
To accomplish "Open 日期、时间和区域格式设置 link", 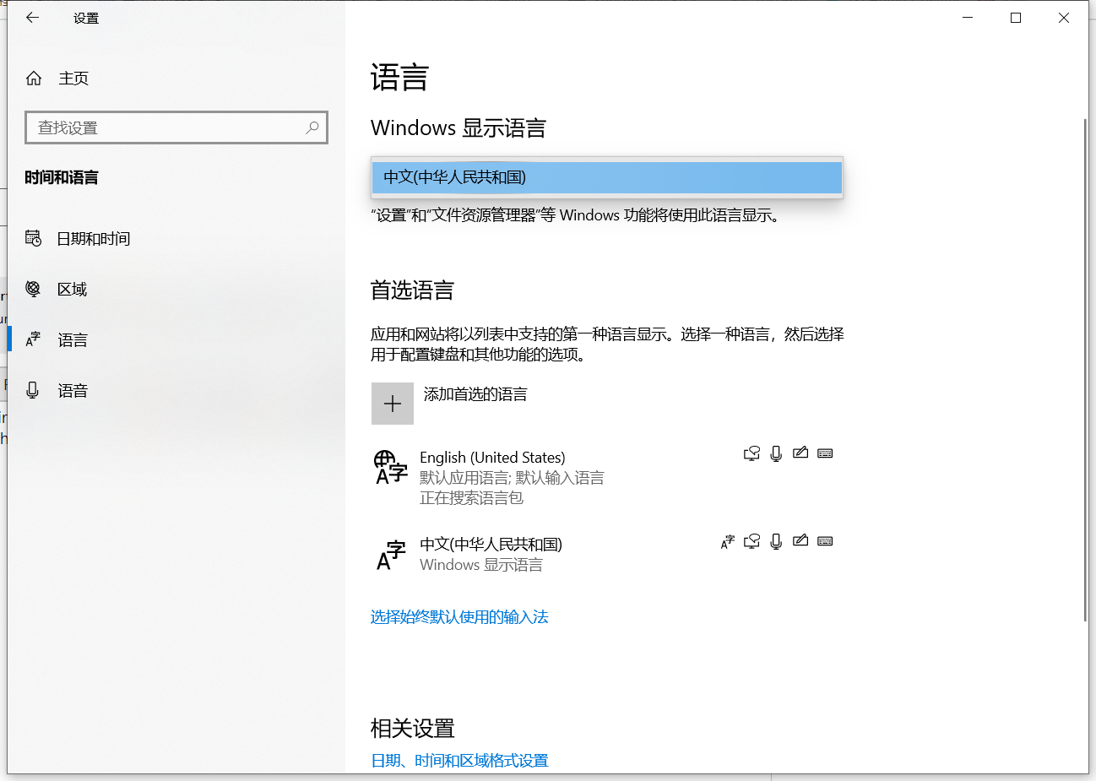I will point(459,761).
